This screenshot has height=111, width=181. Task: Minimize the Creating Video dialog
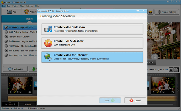pyautogui.click(x=138, y=10)
